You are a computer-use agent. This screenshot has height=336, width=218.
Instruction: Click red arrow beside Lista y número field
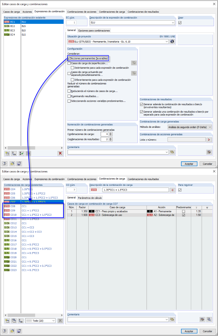pos(209,140)
